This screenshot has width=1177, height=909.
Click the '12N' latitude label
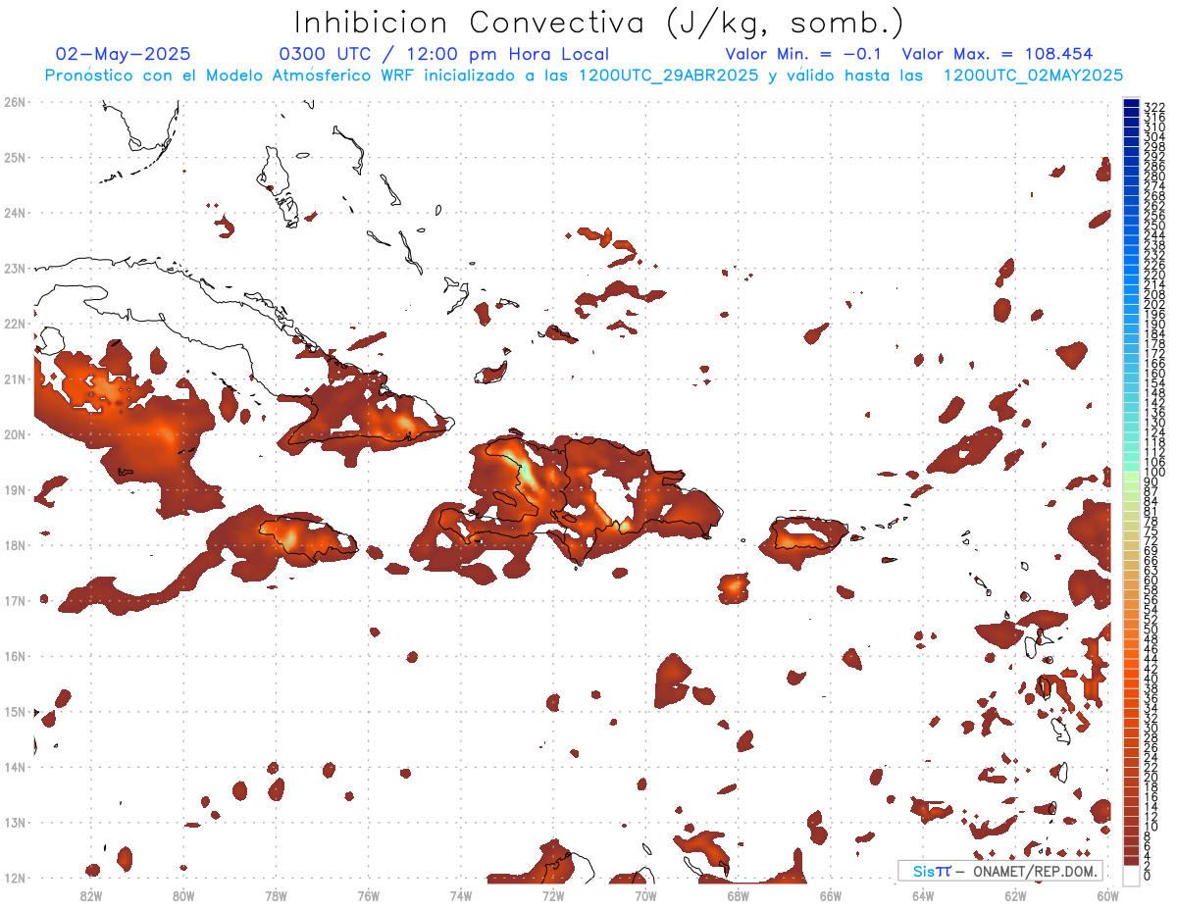coord(14,878)
